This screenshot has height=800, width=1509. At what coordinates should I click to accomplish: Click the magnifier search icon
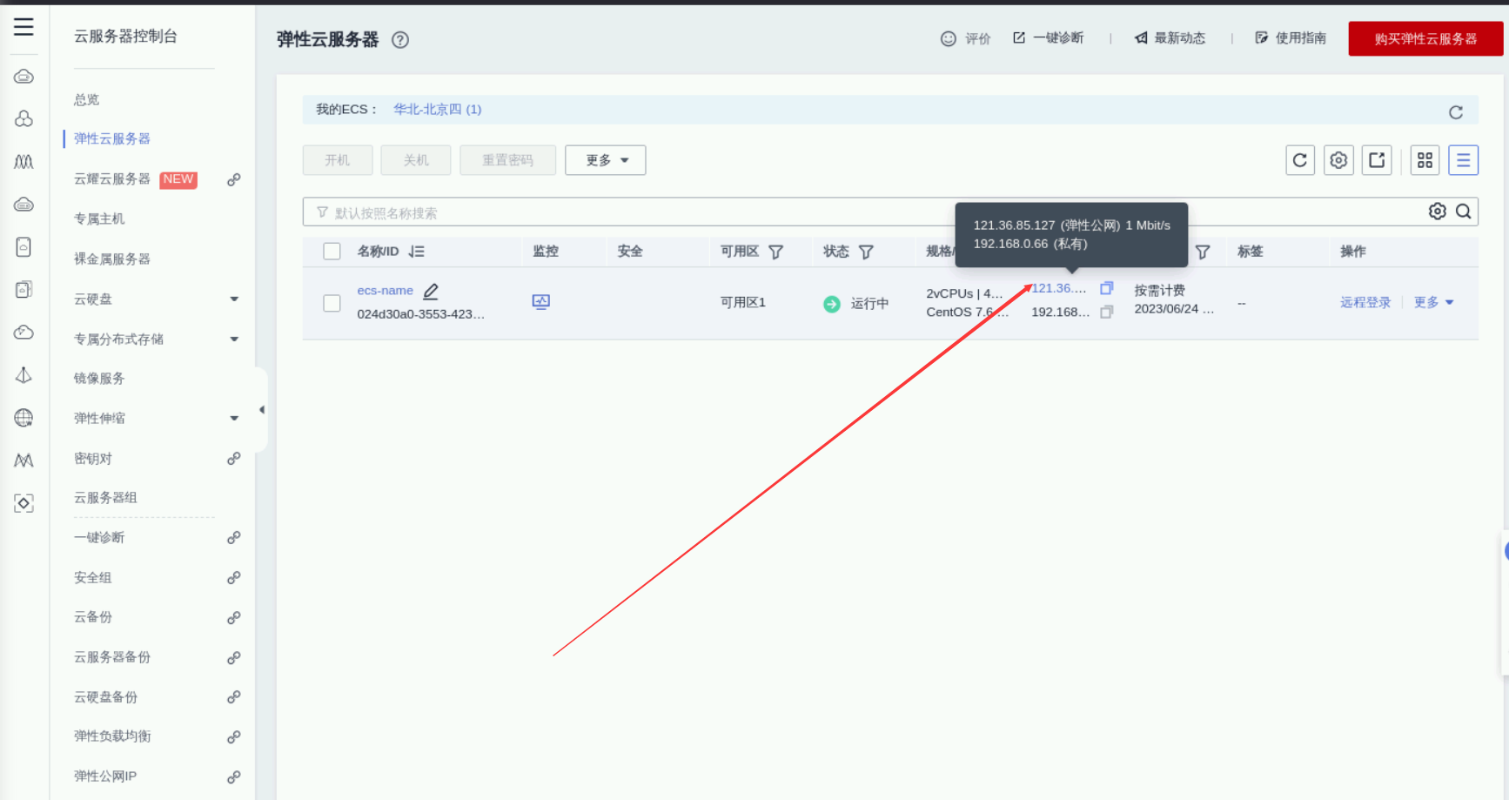[x=1464, y=212]
